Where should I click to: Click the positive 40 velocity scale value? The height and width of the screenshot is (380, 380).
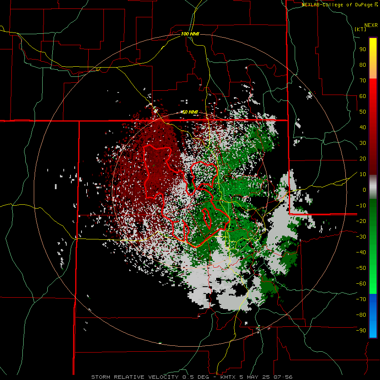tap(363, 127)
